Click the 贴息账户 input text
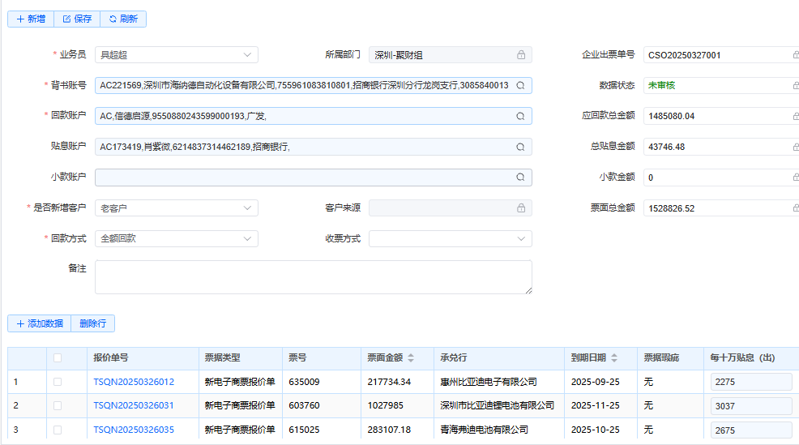Image resolution: width=799 pixels, height=445 pixels. [194, 147]
